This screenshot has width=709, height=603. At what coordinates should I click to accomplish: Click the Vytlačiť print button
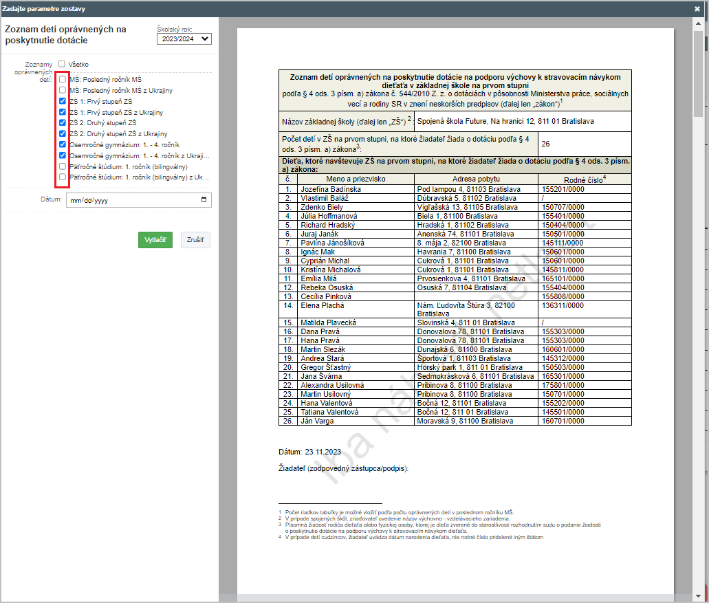[155, 239]
